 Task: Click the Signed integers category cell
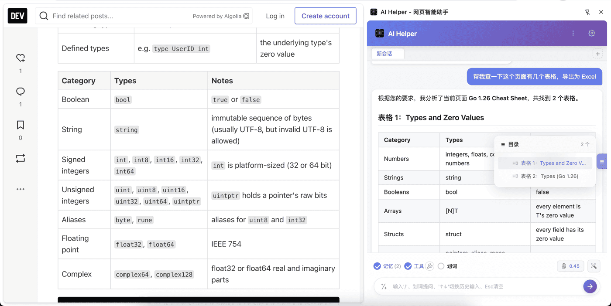(84, 165)
